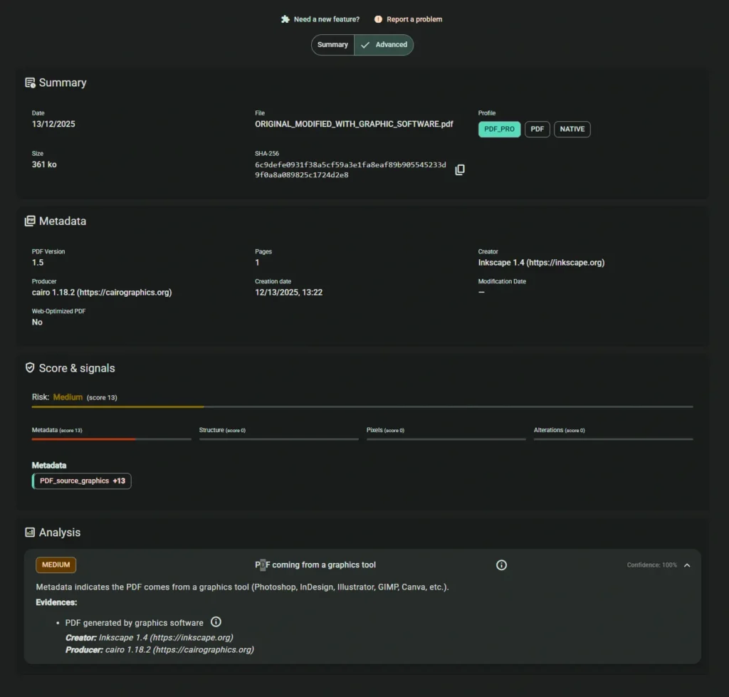
Task: Click the Creation date value 12/13/2025, 13:22
Action: point(289,293)
